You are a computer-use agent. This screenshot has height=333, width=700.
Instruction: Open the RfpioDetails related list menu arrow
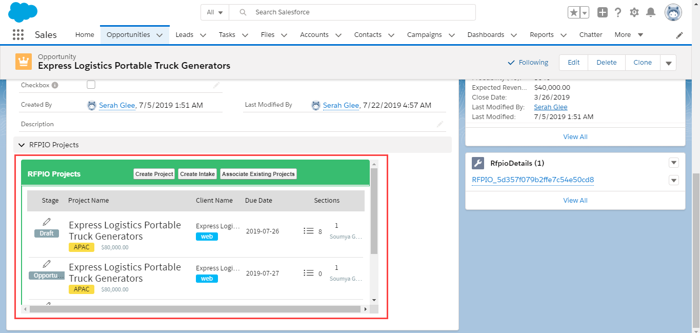(674, 163)
